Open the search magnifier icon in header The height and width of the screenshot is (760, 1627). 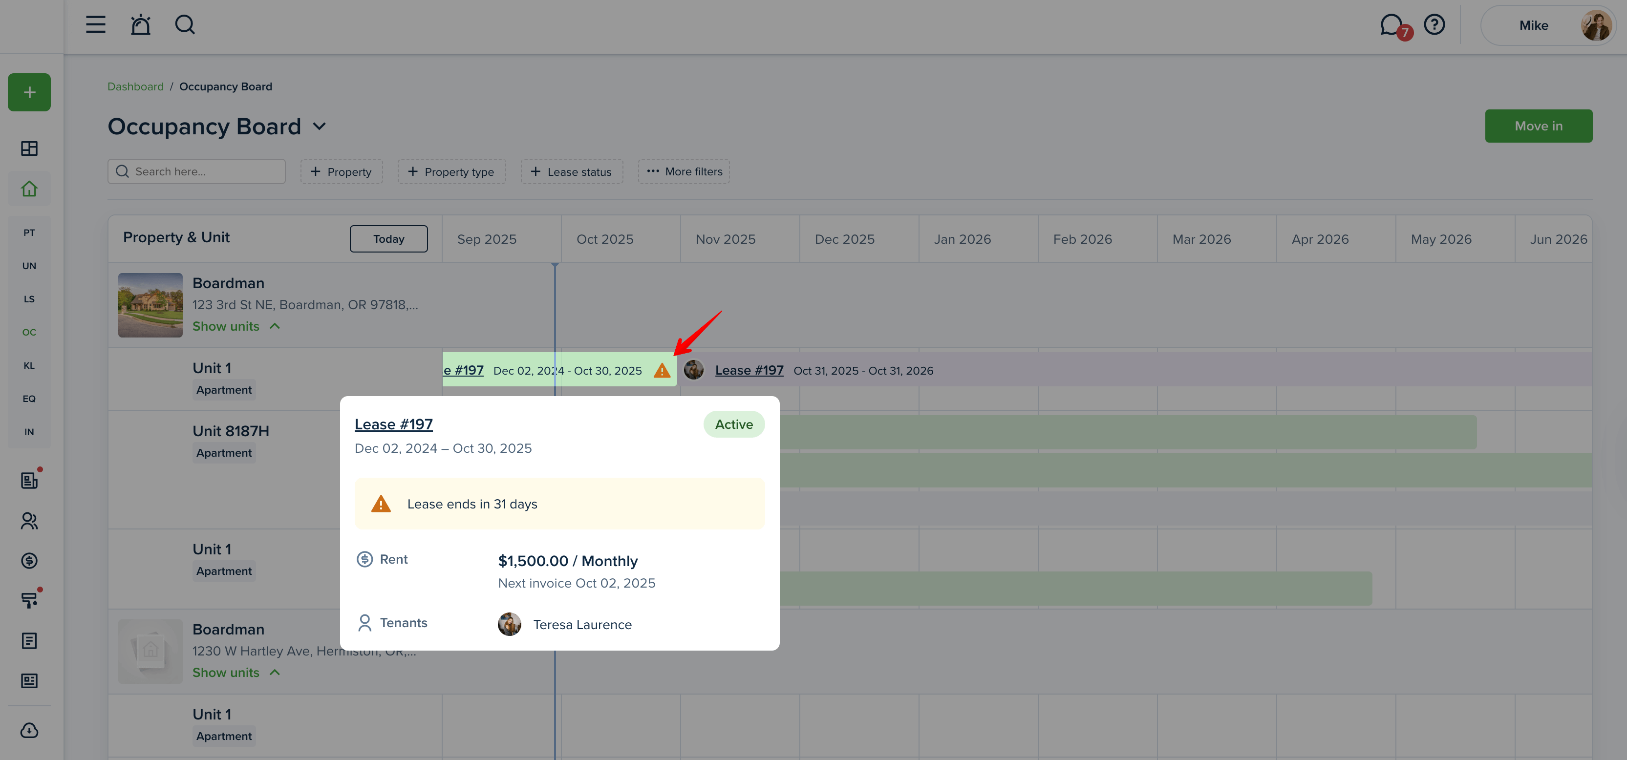click(184, 25)
